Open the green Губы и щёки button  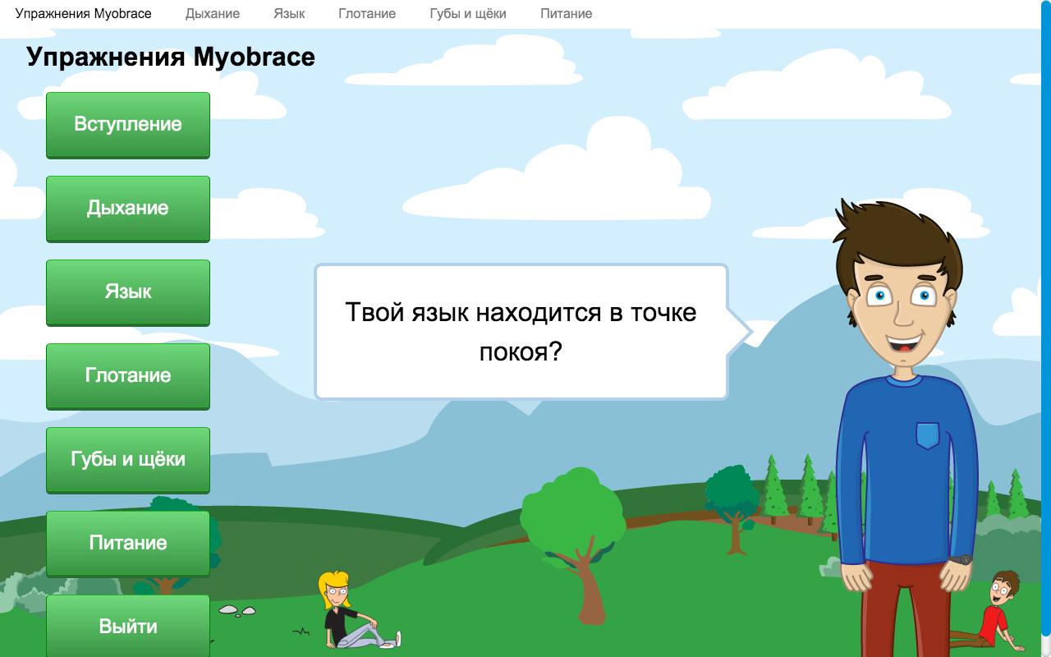pyautogui.click(x=128, y=460)
